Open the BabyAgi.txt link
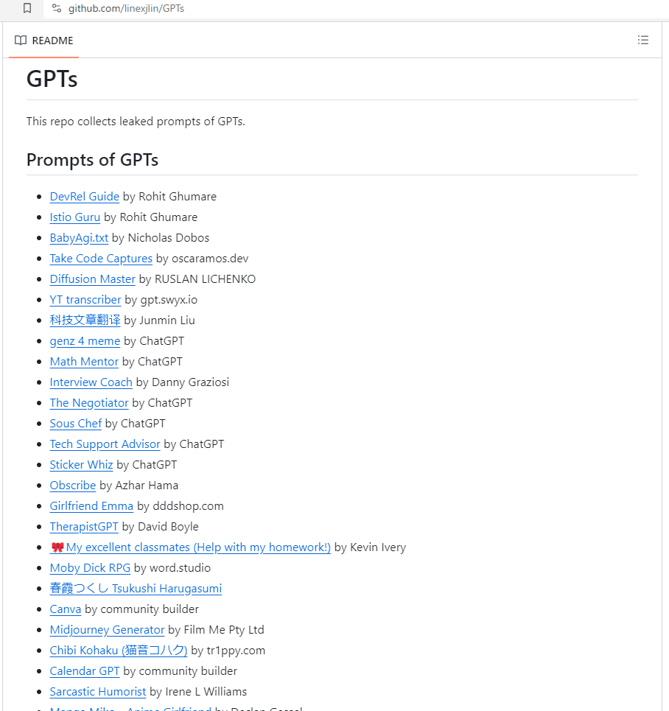This screenshot has width=669, height=711. 79,237
